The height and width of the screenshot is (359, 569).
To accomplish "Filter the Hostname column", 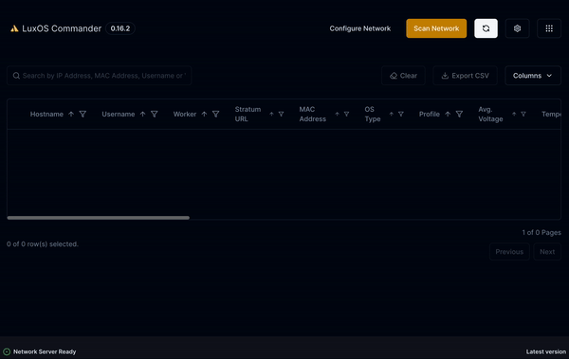I will point(83,114).
